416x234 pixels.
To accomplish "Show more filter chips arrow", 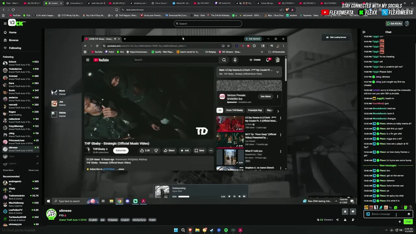I will (x=278, y=111).
